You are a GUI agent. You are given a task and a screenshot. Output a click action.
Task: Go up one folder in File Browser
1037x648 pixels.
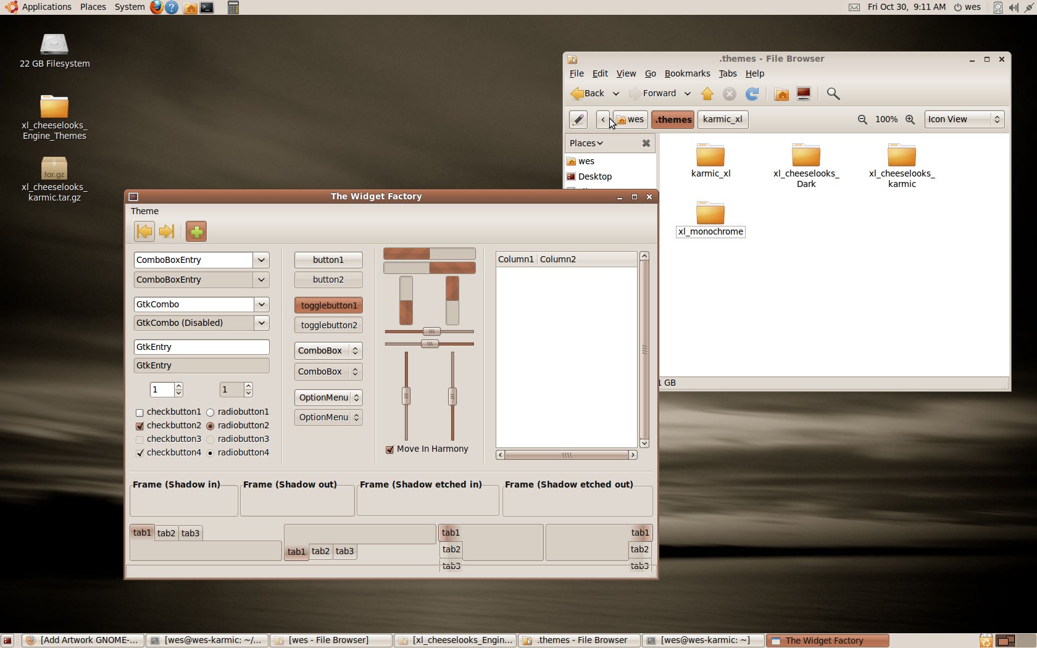707,94
